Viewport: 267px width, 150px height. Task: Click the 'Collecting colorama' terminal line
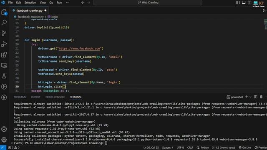tap(55, 122)
